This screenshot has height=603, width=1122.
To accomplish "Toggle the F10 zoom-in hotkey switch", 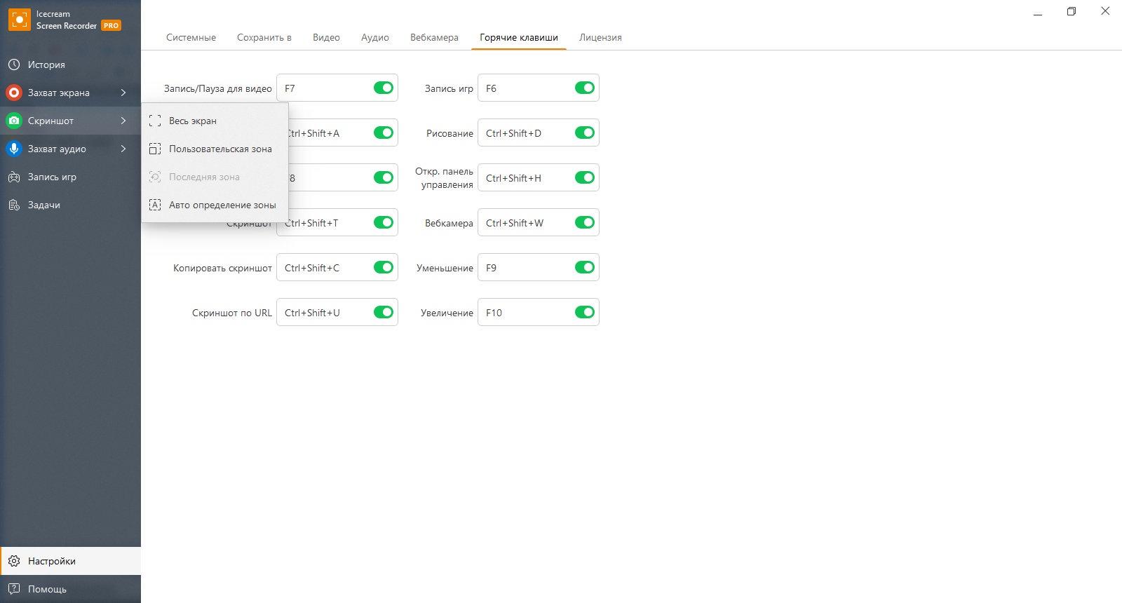I will pos(585,312).
